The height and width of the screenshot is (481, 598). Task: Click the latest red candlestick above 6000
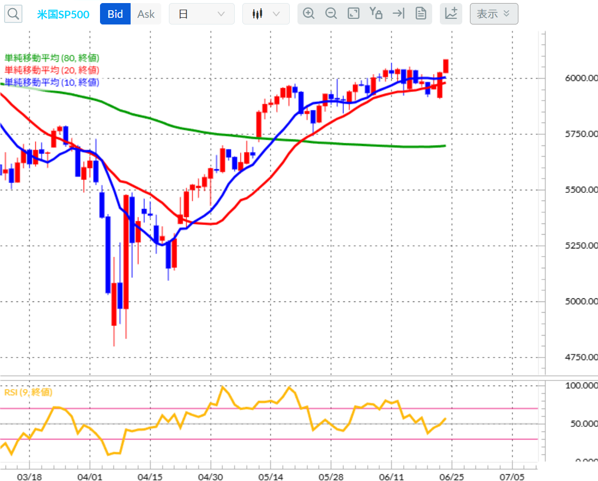click(x=445, y=66)
